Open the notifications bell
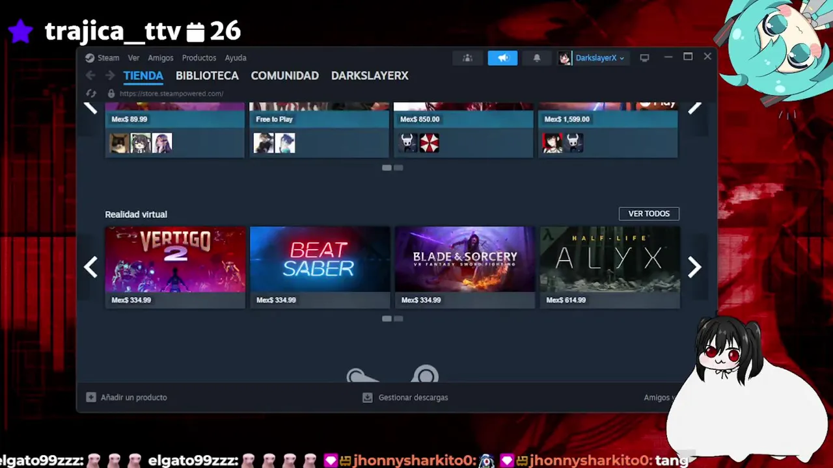 [537, 58]
